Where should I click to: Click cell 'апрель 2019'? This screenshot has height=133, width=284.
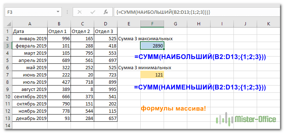point(30,60)
